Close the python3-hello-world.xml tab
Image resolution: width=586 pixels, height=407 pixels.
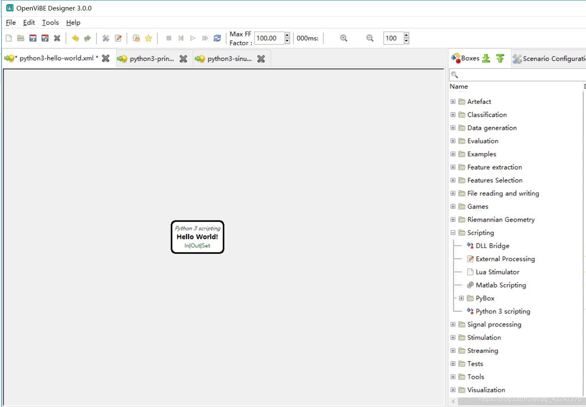pyautogui.click(x=106, y=58)
